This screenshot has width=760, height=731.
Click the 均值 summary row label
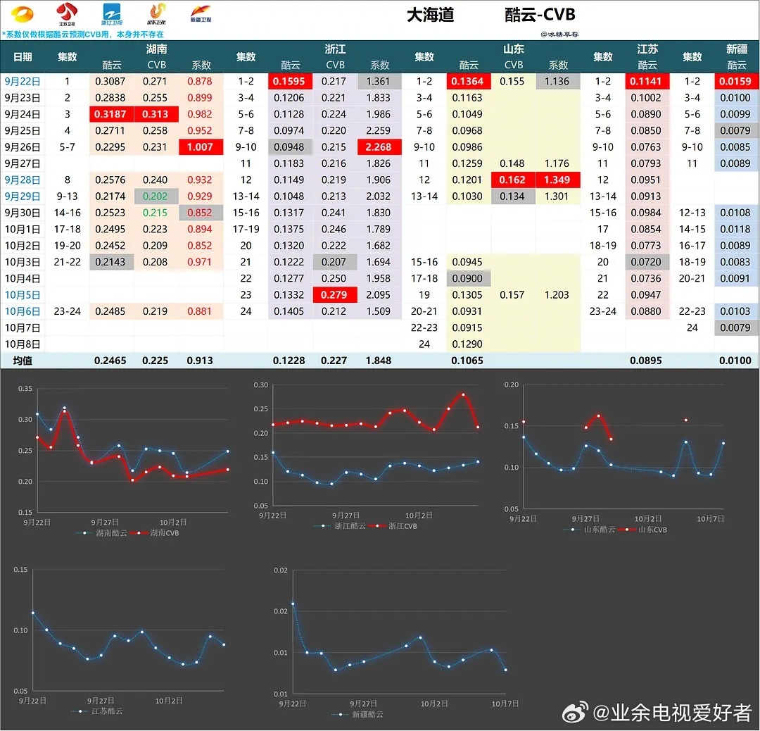(x=23, y=361)
